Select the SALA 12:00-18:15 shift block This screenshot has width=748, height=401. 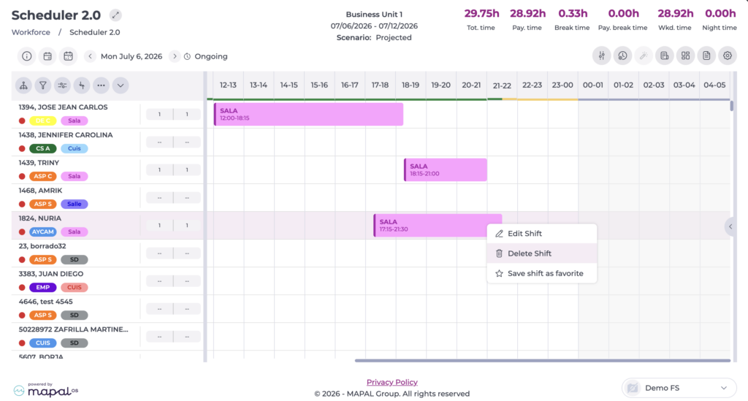(309, 115)
